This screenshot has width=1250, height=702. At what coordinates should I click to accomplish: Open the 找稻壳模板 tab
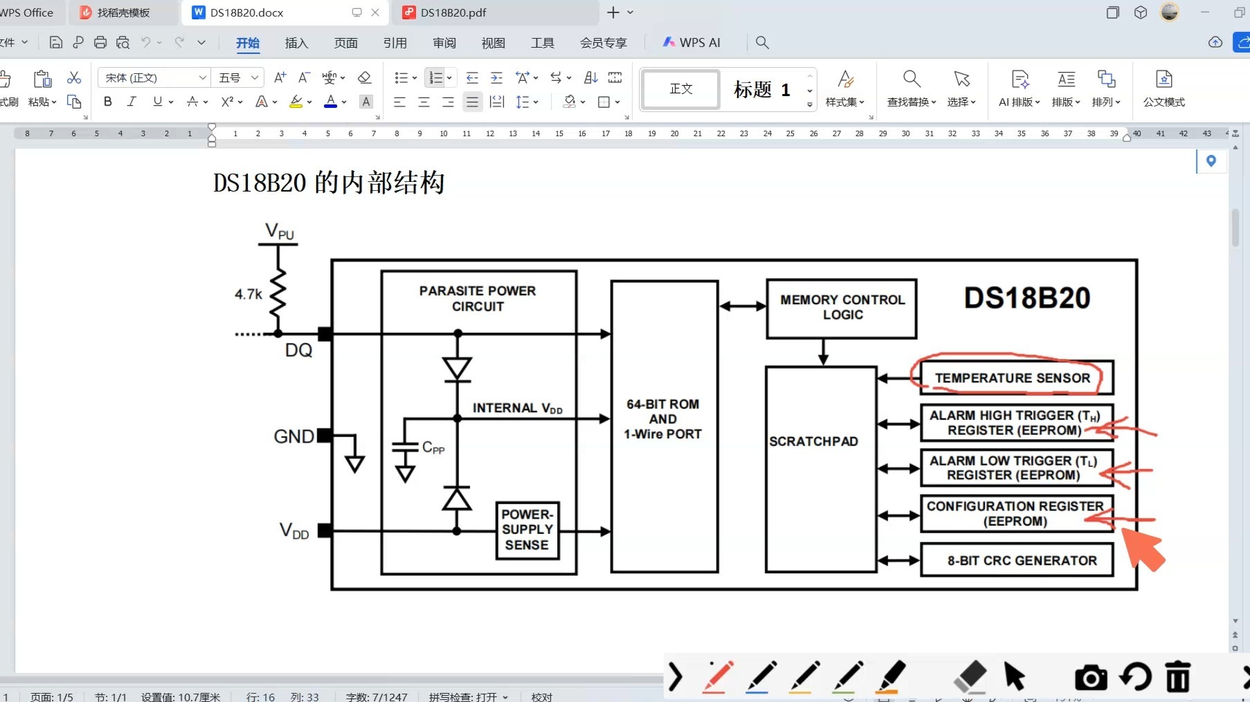(x=123, y=12)
